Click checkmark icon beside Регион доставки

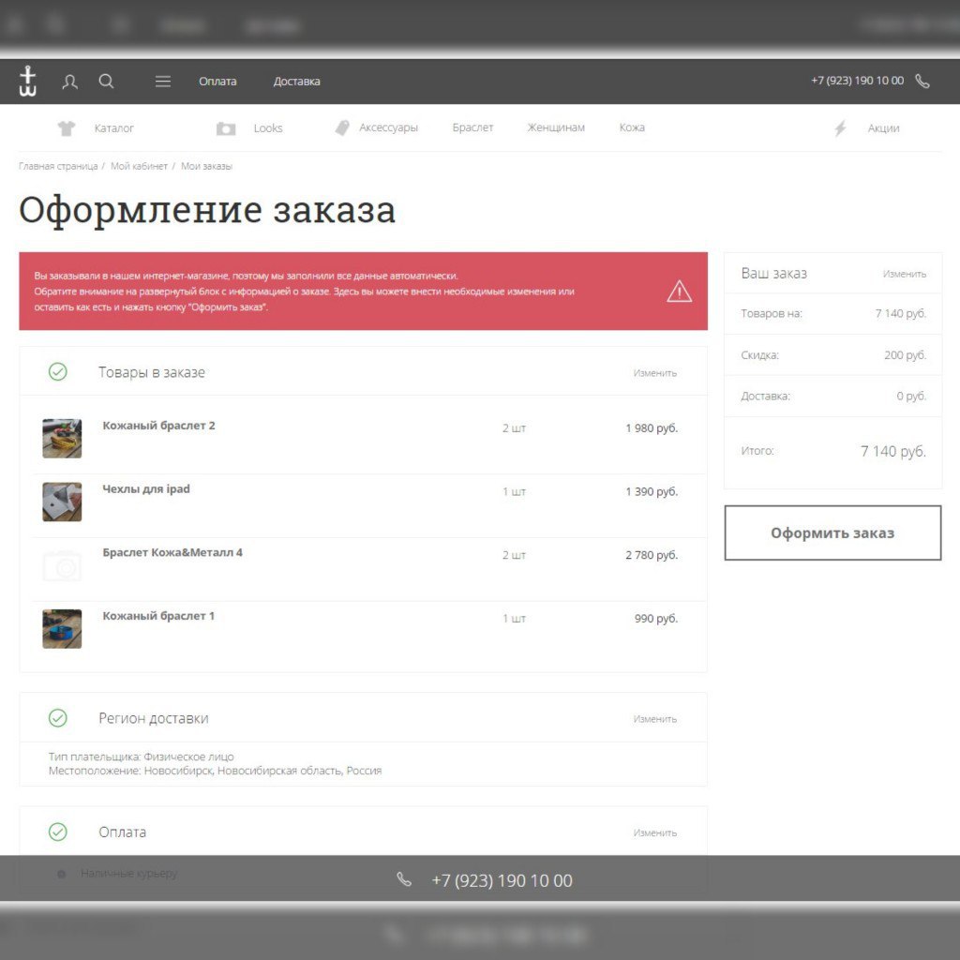tap(57, 717)
